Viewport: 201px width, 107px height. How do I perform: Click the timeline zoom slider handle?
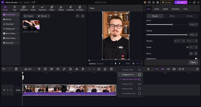[x=183, y=69]
